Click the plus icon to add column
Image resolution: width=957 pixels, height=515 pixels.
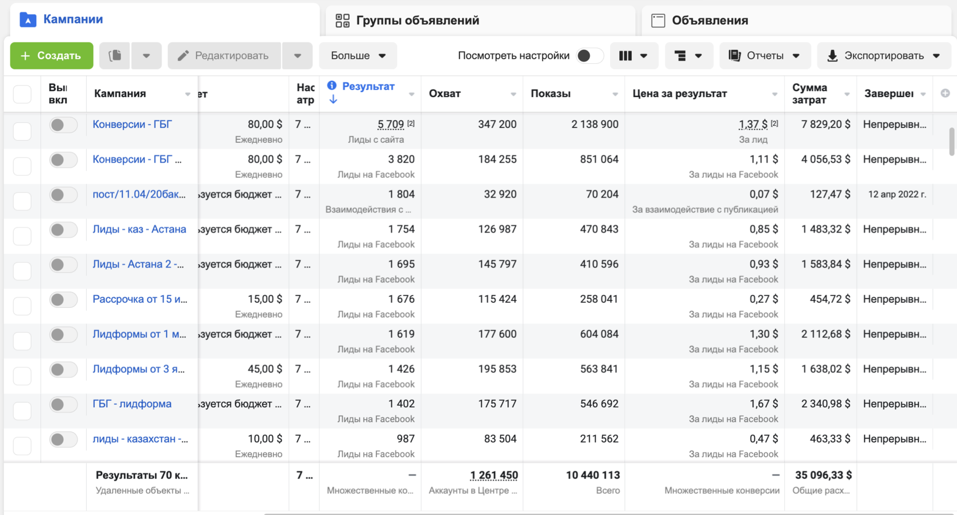point(945,93)
